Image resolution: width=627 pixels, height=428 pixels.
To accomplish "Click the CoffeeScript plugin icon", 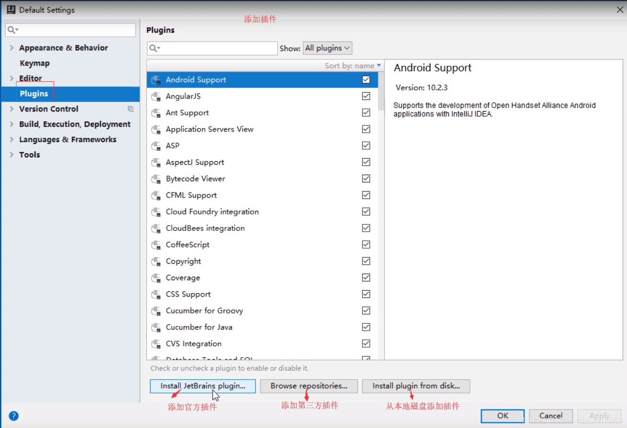I will click(x=156, y=245).
